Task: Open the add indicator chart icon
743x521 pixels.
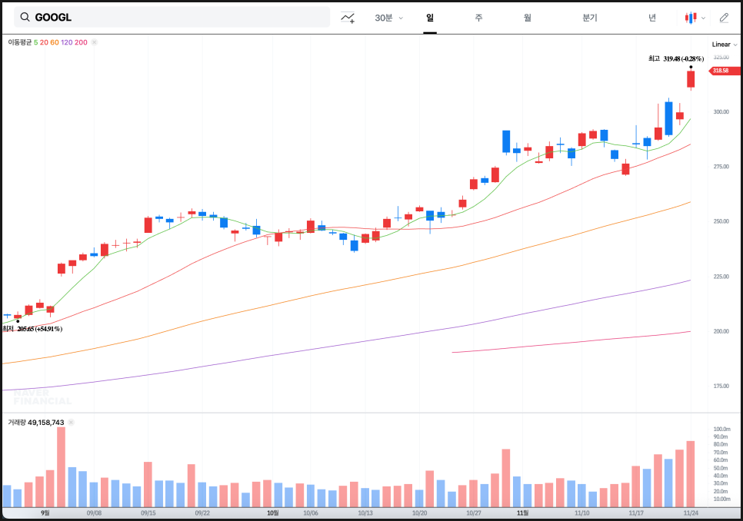Action: (348, 18)
